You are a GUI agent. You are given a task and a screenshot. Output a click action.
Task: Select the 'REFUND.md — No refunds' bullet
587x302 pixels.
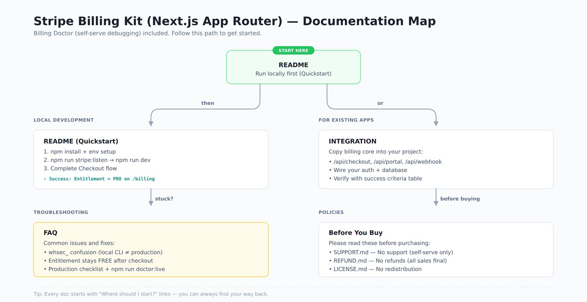point(388,261)
